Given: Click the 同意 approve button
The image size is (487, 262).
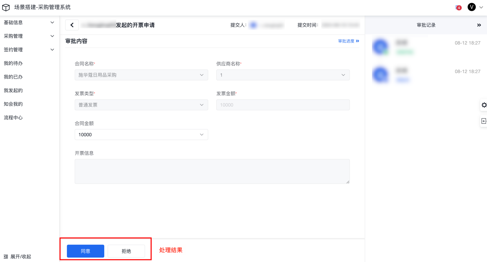Looking at the screenshot, I should pyautogui.click(x=85, y=251).
